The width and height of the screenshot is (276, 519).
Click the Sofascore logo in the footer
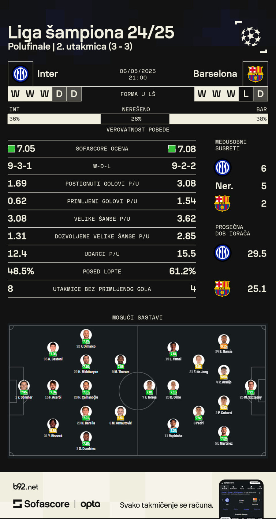pos(41,504)
